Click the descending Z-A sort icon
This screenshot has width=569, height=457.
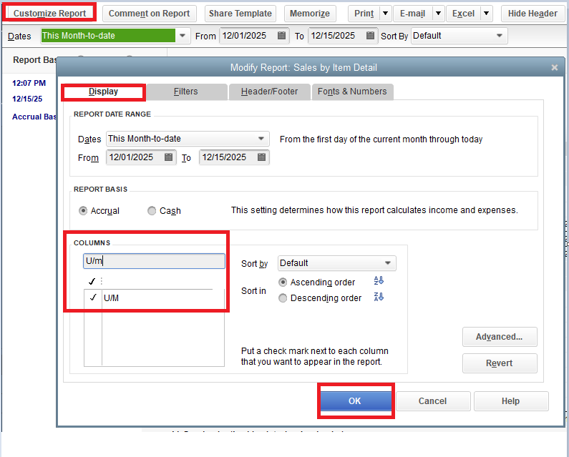tap(379, 297)
